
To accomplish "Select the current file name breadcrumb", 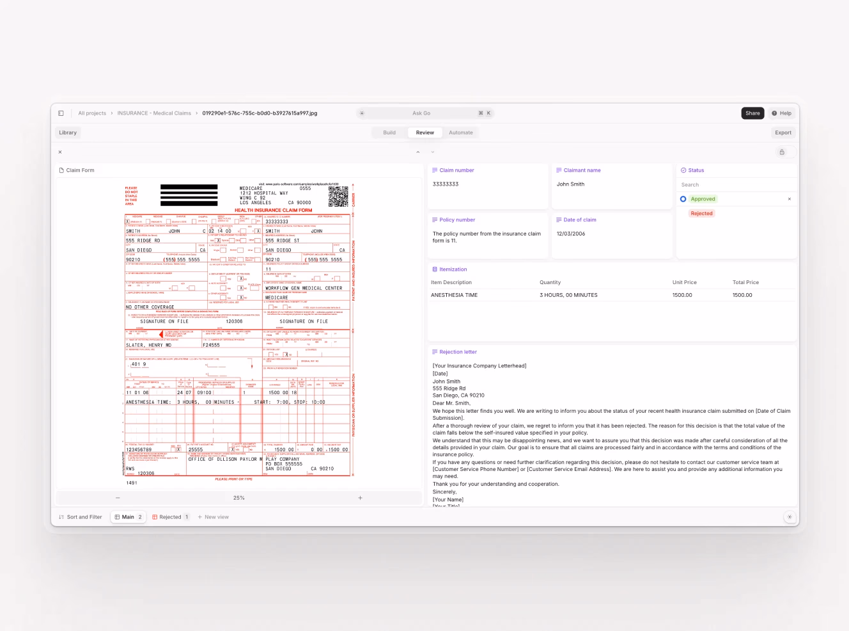I will pyautogui.click(x=260, y=113).
